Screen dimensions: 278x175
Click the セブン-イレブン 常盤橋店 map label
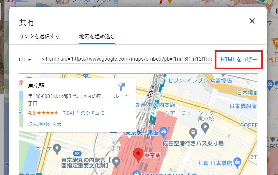coord(200,81)
